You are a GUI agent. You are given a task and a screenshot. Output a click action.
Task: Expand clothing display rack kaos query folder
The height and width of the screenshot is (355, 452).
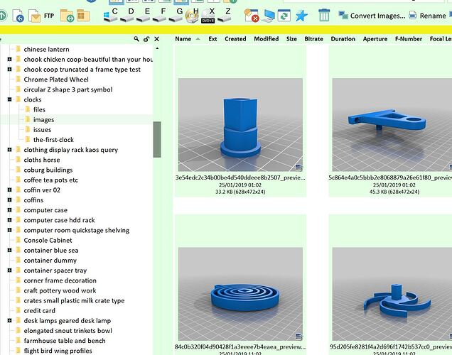coord(9,149)
